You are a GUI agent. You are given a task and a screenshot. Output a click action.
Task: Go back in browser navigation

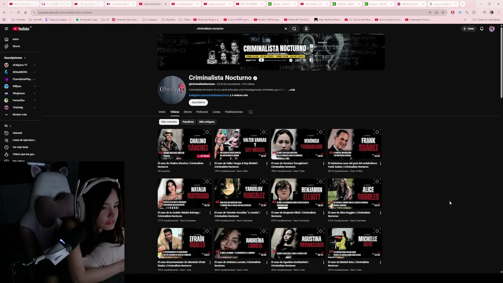tap(4, 12)
